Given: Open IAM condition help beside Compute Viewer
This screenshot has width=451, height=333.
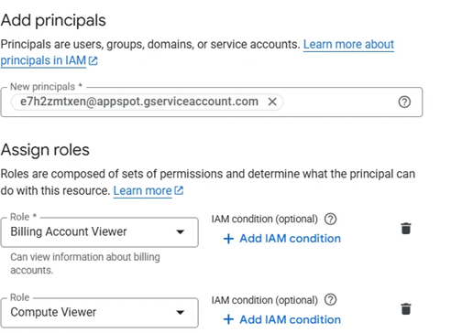Looking at the screenshot, I should click(x=330, y=300).
